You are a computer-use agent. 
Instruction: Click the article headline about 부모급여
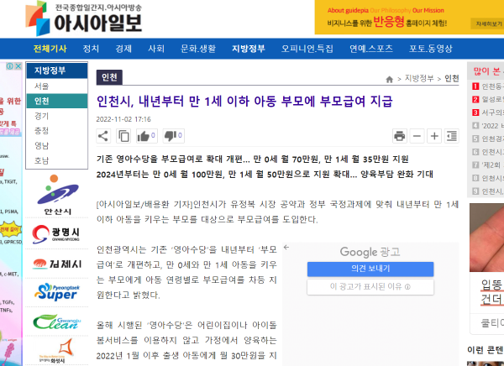[x=244, y=102]
